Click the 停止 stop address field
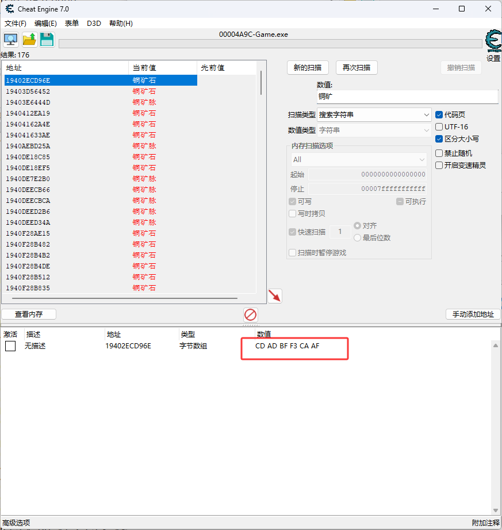The width and height of the screenshot is (502, 530). pos(367,189)
